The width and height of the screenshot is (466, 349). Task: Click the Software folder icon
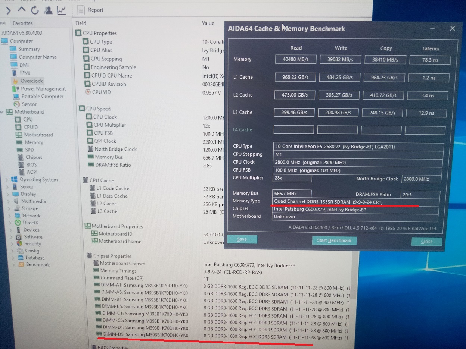[x=19, y=237]
